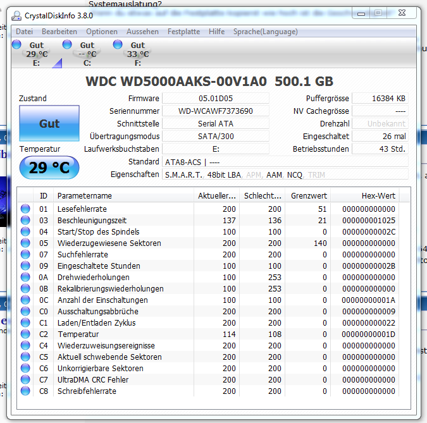Open the Optionen menu
Image resolution: width=427 pixels, height=423 pixels.
(102, 32)
